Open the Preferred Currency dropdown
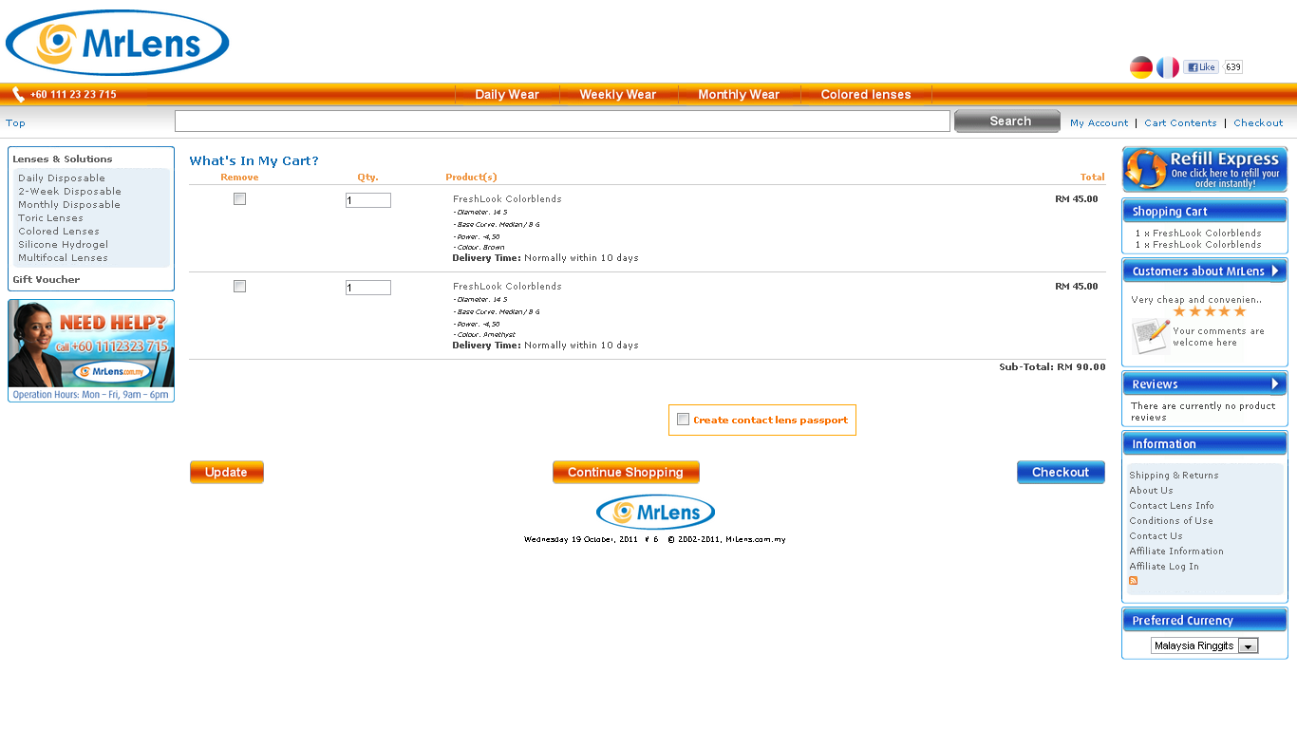The width and height of the screenshot is (1297, 729). point(1205,645)
